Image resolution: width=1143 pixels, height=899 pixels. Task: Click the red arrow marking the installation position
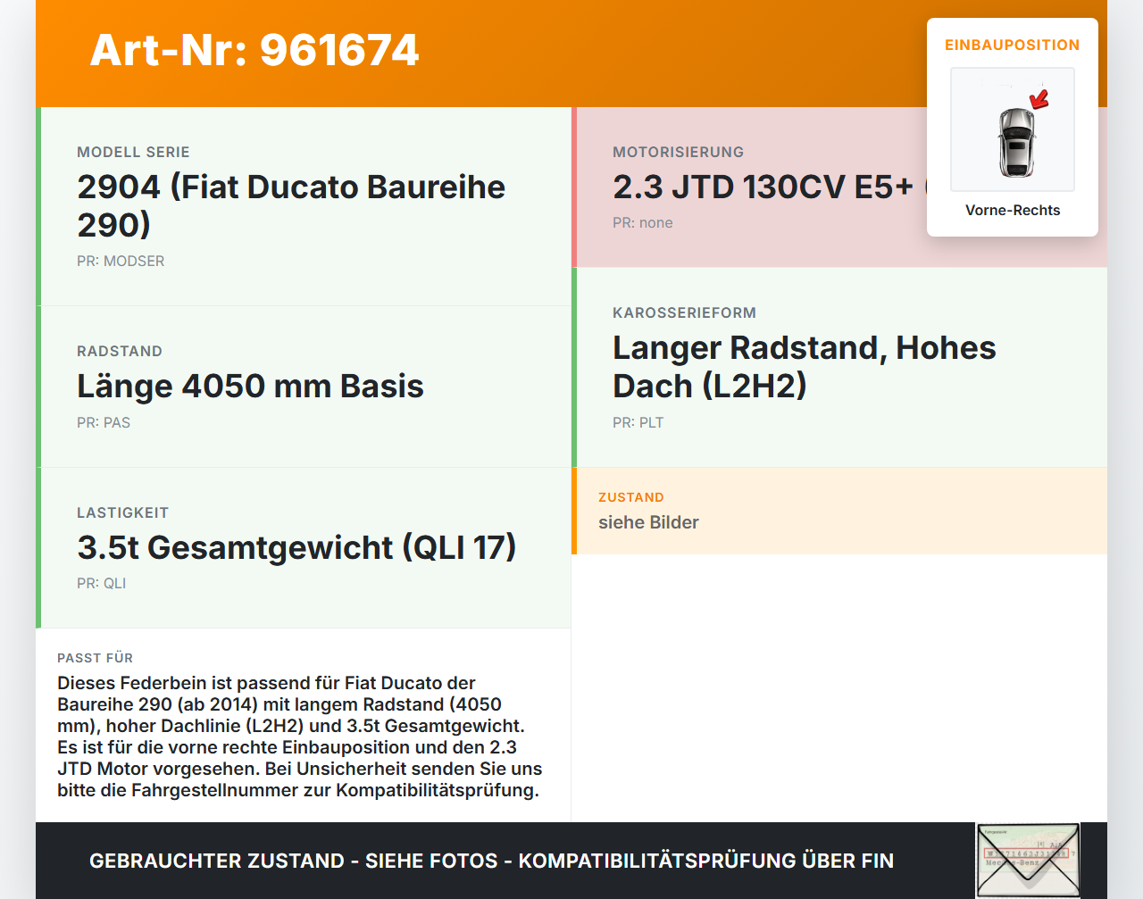click(1039, 101)
